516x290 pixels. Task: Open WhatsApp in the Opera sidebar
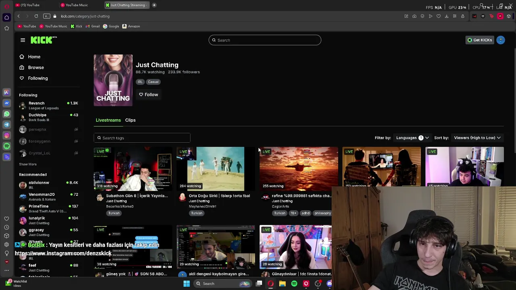click(6, 114)
